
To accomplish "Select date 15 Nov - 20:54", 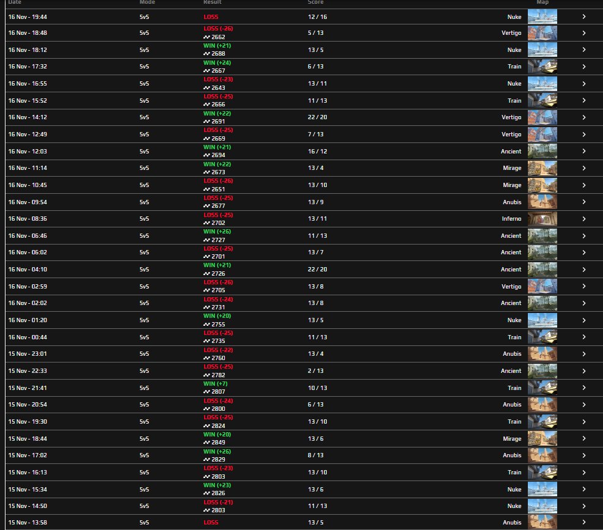I will [27, 405].
